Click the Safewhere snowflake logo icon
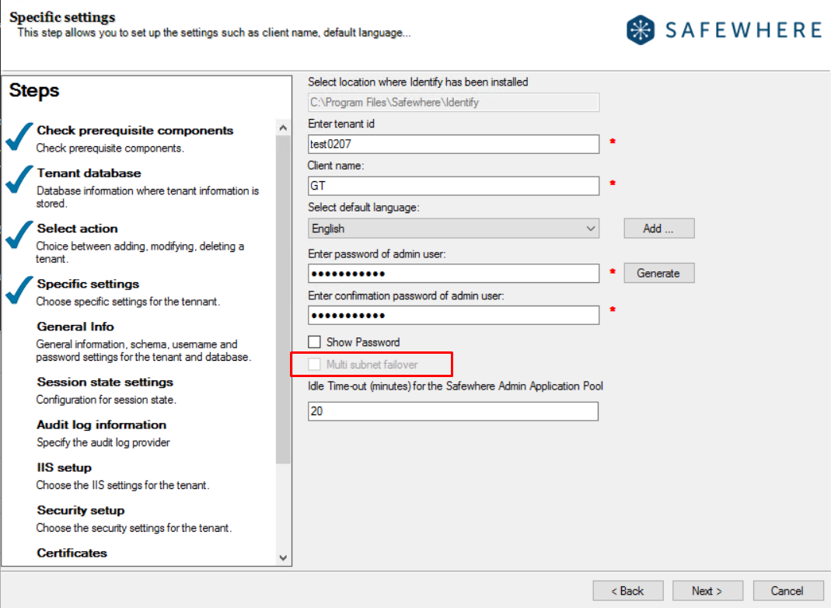This screenshot has width=831, height=608. 641,30
